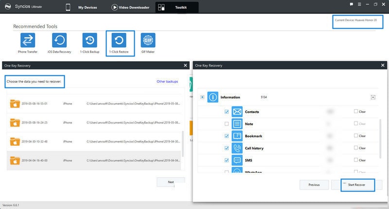Collapse the Information category section
The width and height of the screenshot is (389, 209).
point(373,97)
